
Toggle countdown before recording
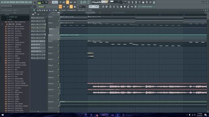(x=68, y=2)
